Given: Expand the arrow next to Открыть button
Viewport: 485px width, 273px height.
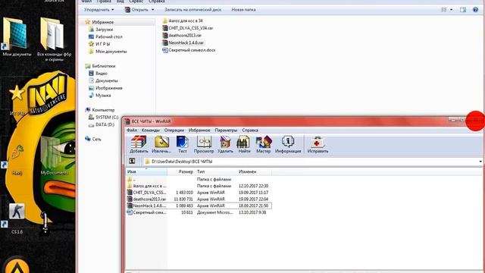Looking at the screenshot, I should pyautogui.click(x=152, y=10).
